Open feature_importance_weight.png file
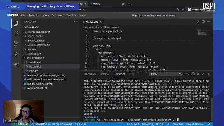 click(x=46, y=75)
